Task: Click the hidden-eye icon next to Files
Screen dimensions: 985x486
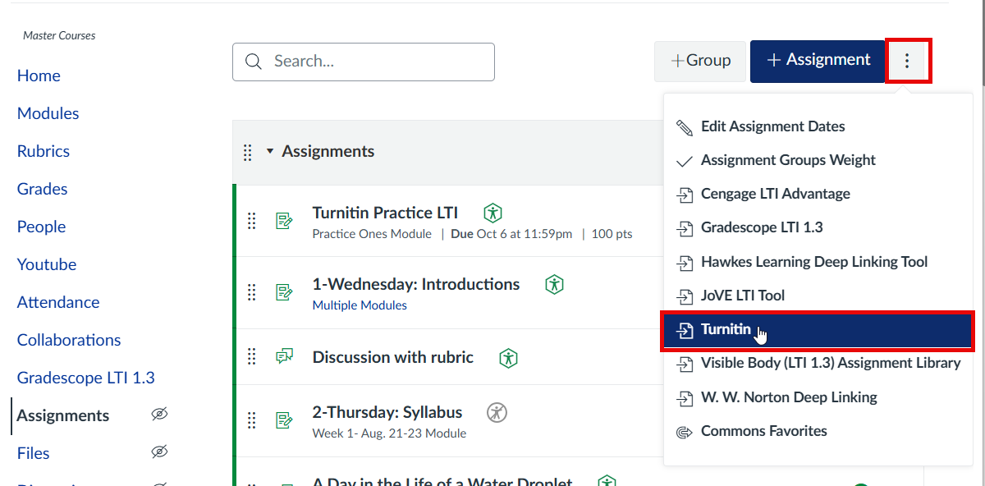Action: (x=159, y=452)
